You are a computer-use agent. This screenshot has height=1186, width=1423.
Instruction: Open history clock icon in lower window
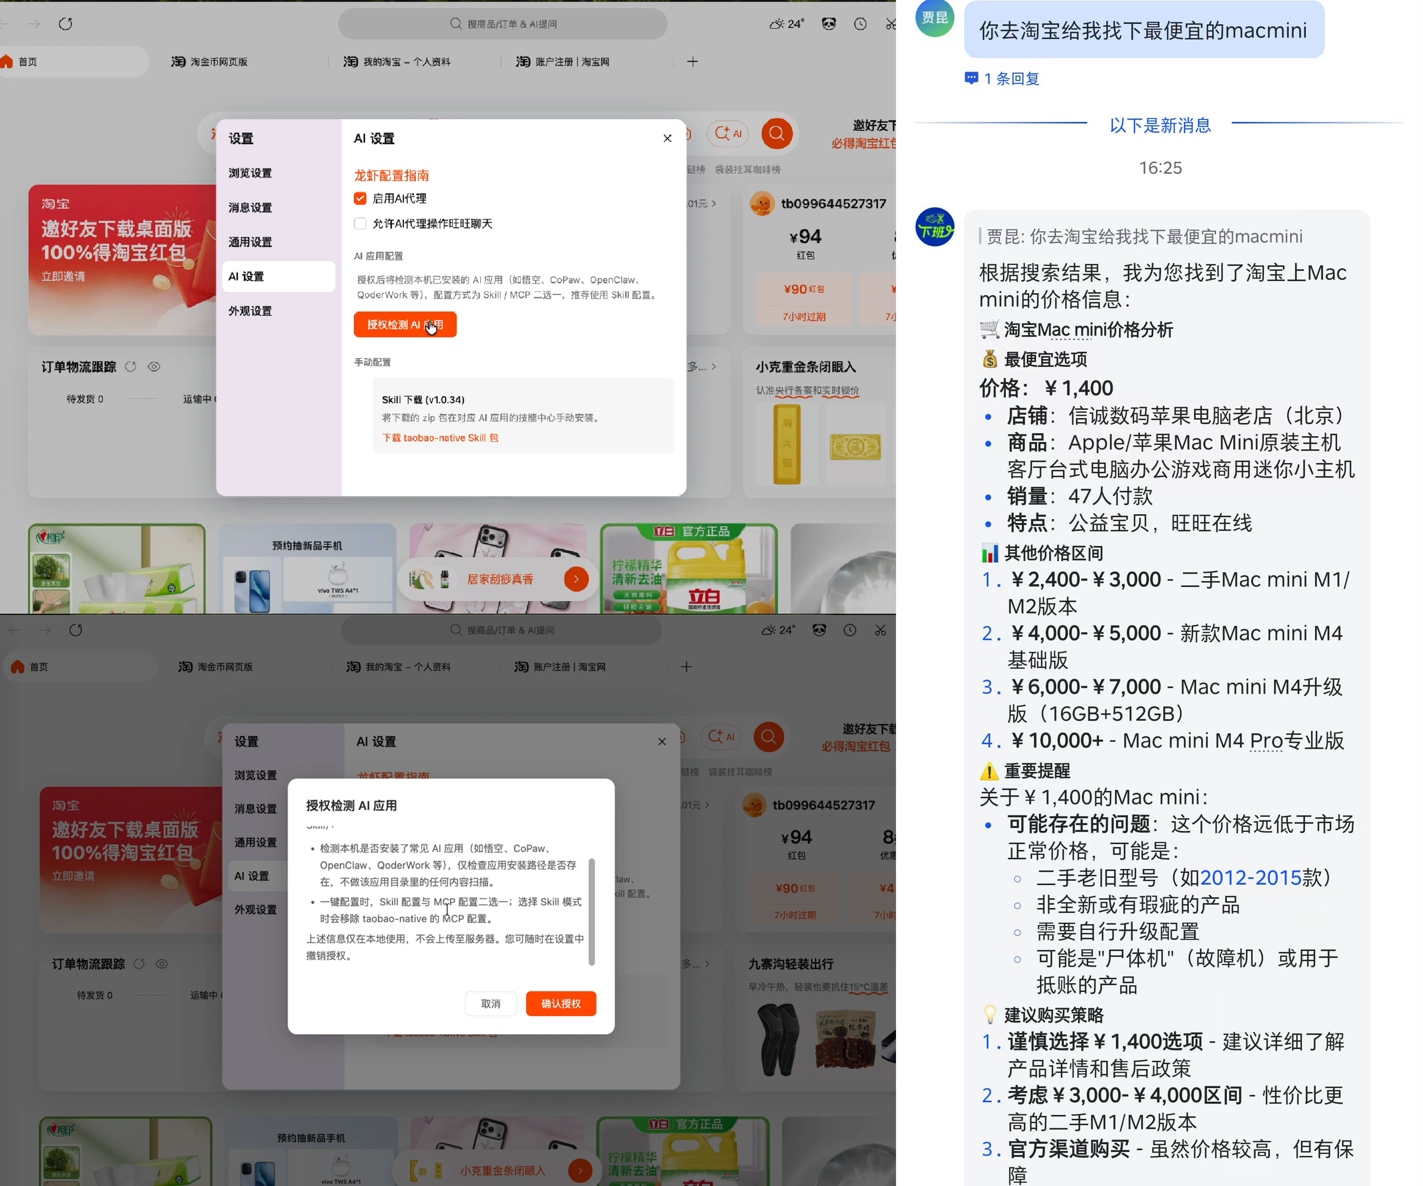tap(850, 630)
